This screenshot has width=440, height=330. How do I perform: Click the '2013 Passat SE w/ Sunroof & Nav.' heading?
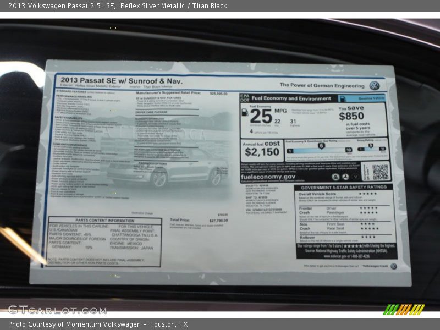click(x=122, y=80)
